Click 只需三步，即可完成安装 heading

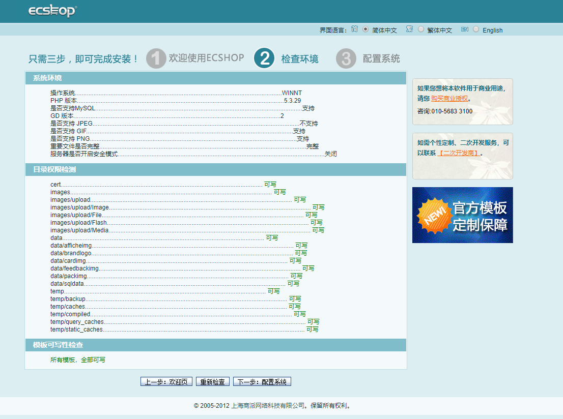(x=83, y=59)
